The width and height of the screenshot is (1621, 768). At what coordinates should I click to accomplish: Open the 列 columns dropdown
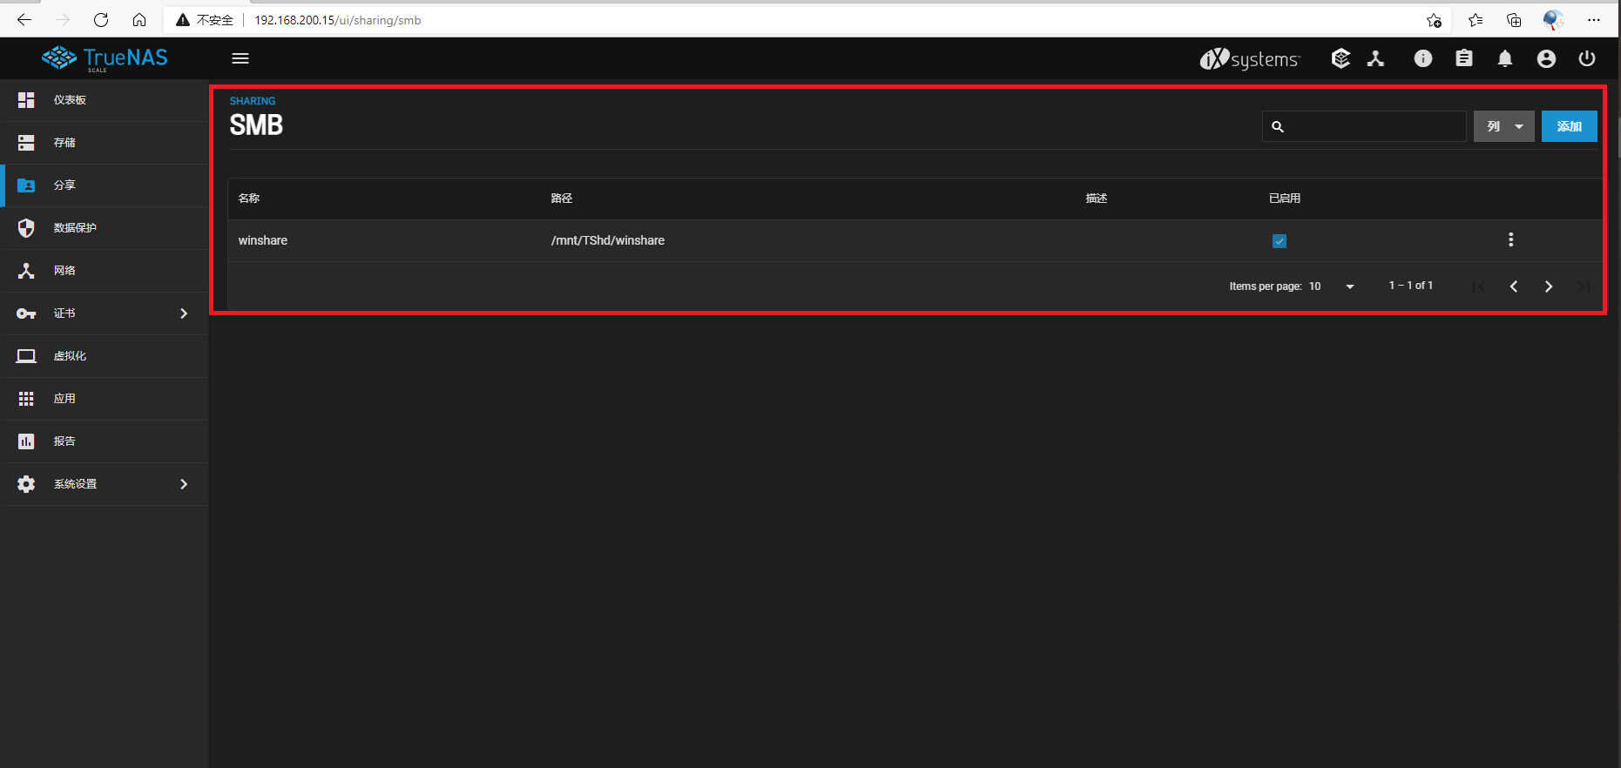1504,126
